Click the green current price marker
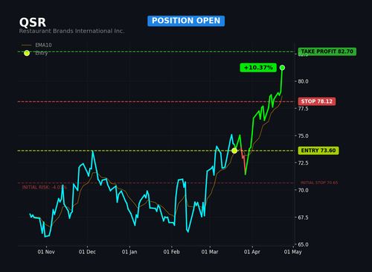 pos(282,68)
